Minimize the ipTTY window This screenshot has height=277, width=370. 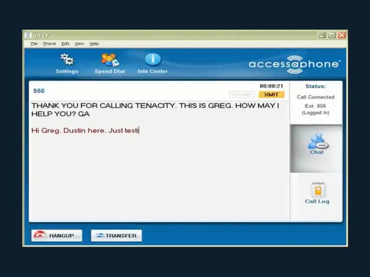[x=322, y=36]
